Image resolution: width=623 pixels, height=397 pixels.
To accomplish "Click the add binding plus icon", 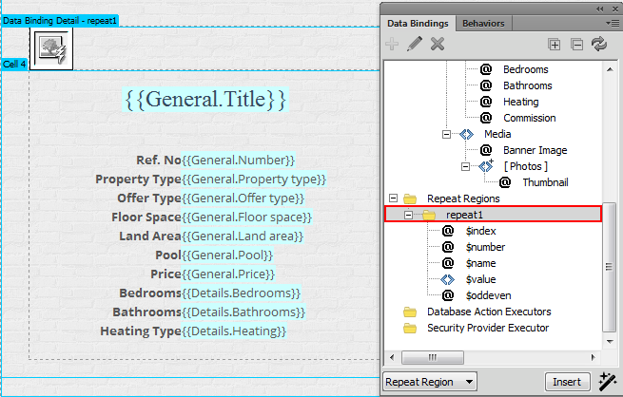I will (x=392, y=44).
